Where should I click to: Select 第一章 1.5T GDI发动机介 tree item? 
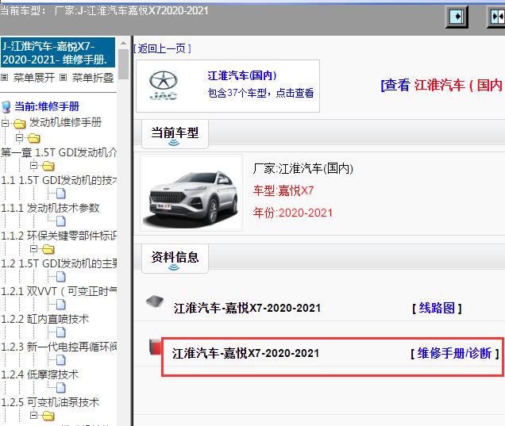click(x=59, y=152)
